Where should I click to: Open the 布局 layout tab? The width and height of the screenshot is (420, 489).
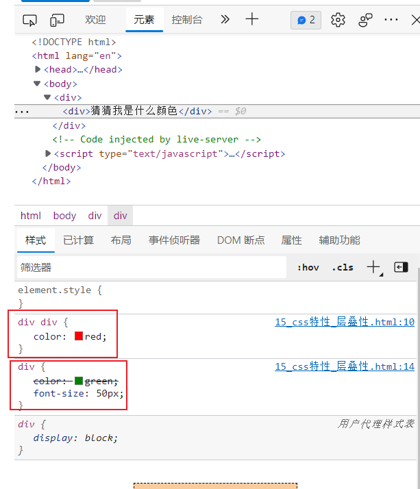(121, 240)
